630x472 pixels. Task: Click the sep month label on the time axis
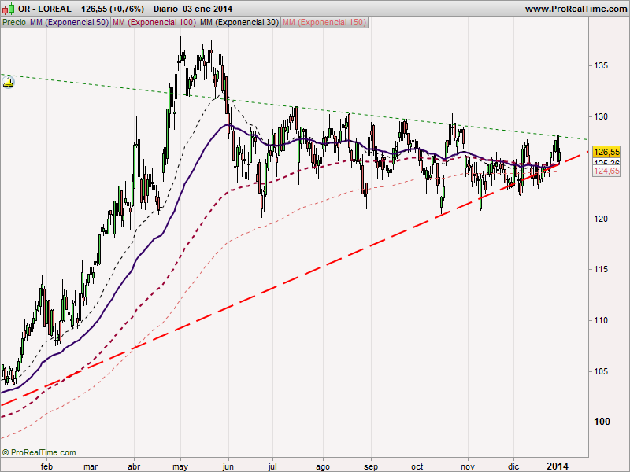pyautogui.click(x=371, y=466)
